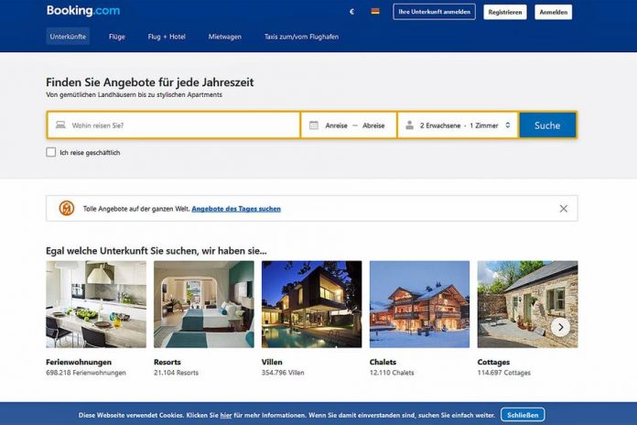Click the bed icon in destination field

60,125
